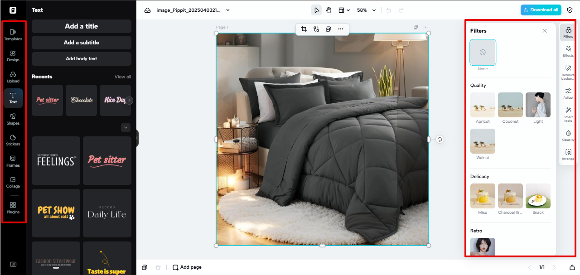Click Add body text button

(x=82, y=59)
